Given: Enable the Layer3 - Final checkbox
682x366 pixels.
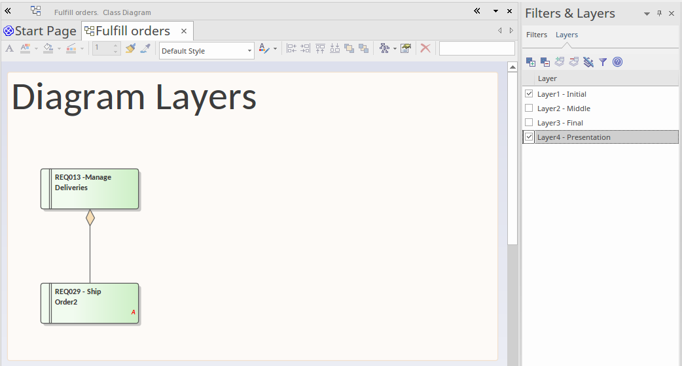Looking at the screenshot, I should [529, 123].
